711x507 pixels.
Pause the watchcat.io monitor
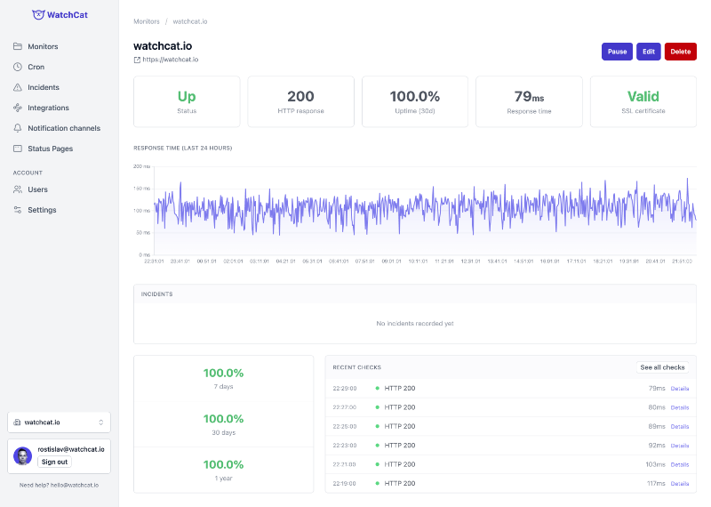tap(617, 52)
